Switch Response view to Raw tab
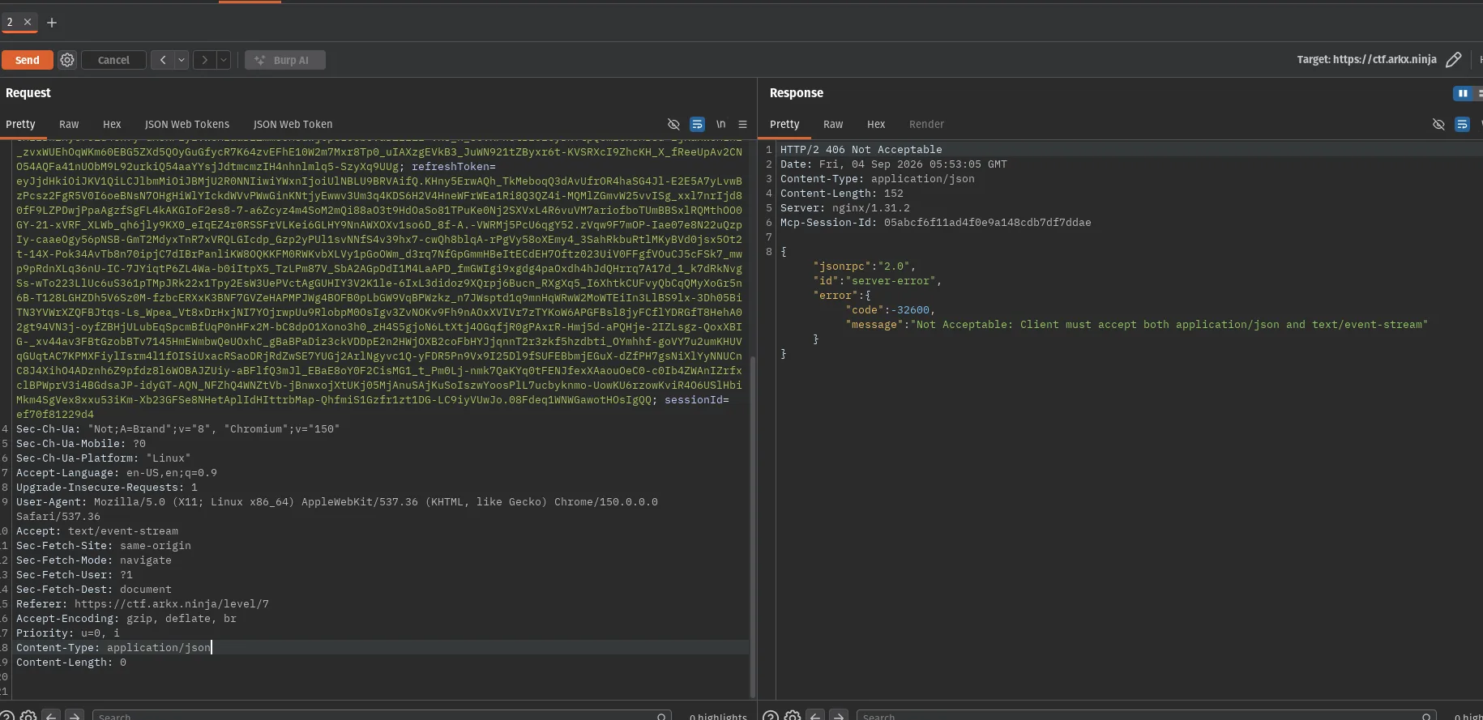The width and height of the screenshot is (1483, 720). tap(833, 124)
